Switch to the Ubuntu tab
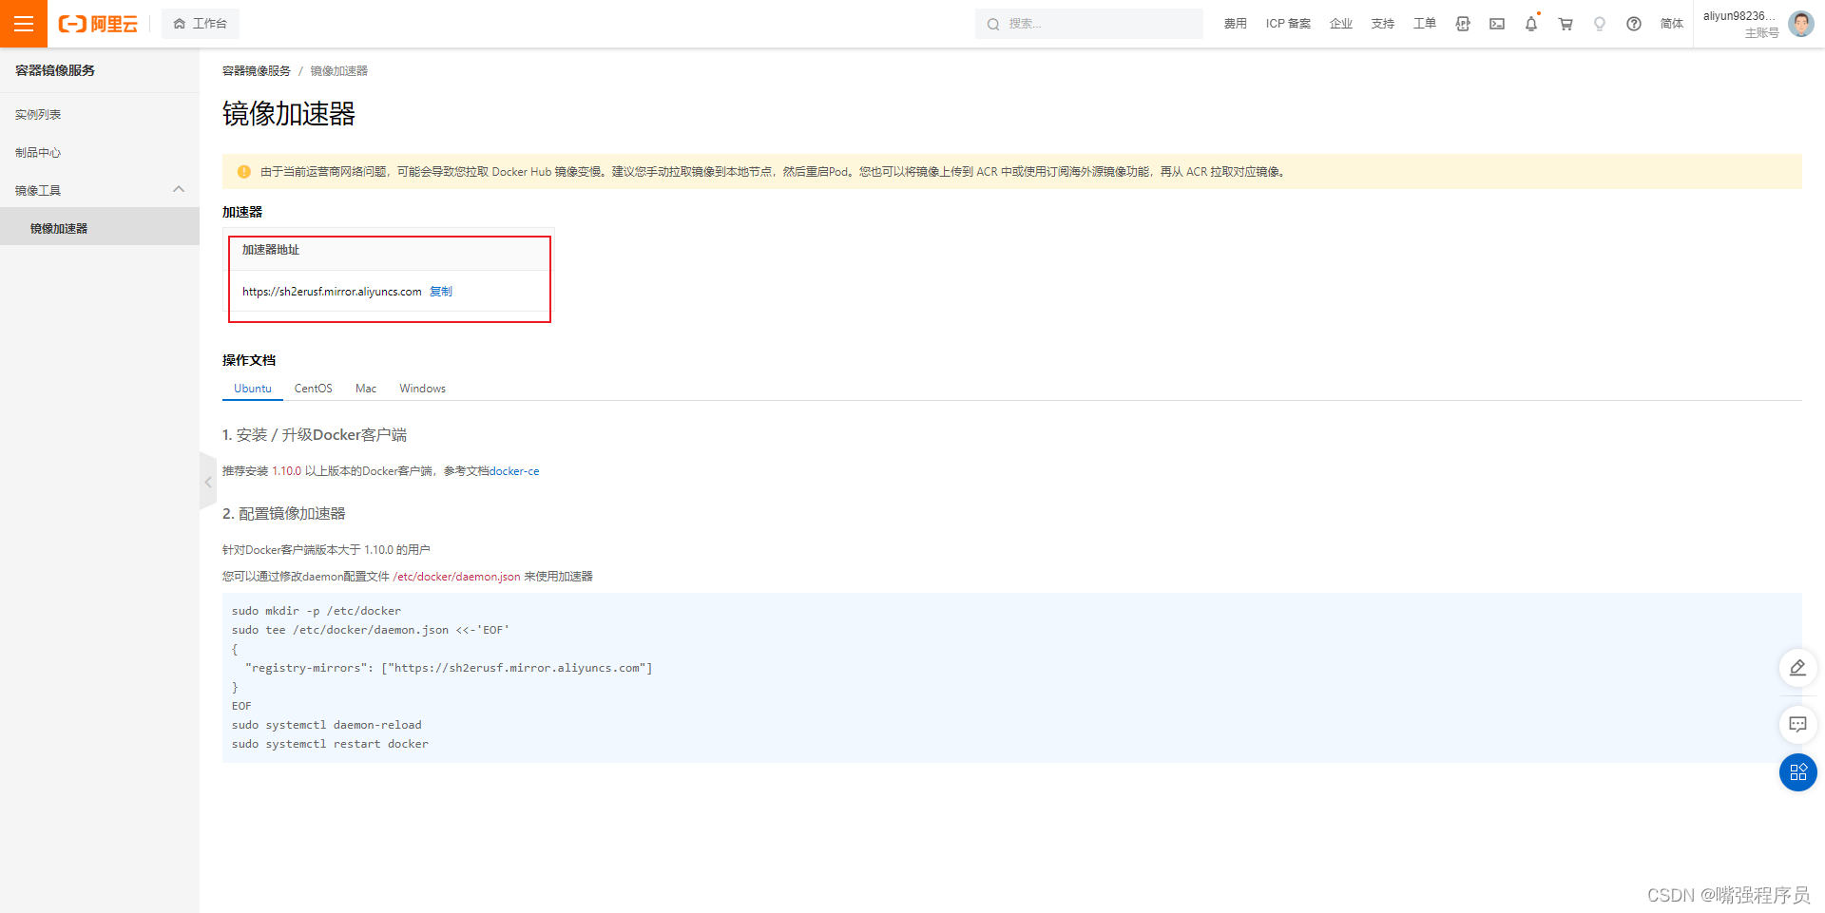 pos(253,389)
